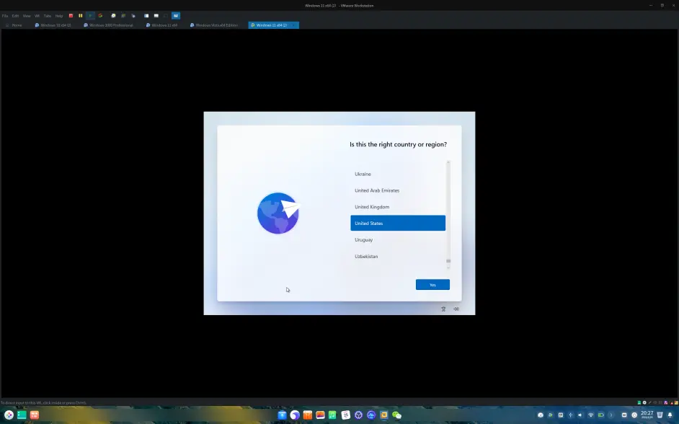Choose Uzbekistan in the region list
Viewport: 679px width, 424px height.
click(x=398, y=257)
